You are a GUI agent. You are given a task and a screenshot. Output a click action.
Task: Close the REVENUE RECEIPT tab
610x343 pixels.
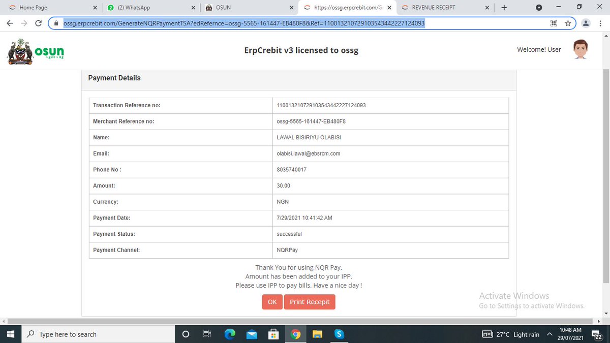point(487,8)
